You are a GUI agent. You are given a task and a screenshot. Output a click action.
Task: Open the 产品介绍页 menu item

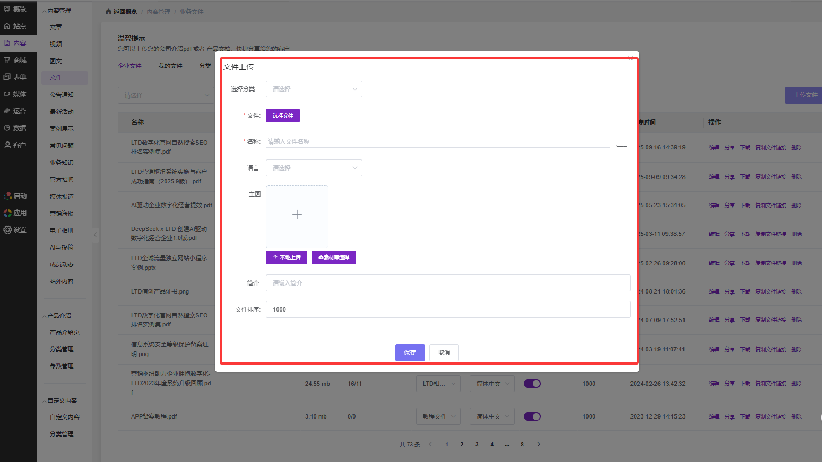65,332
